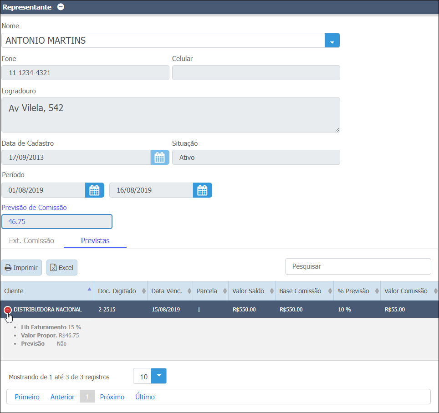Go to the Próximo page link
439x413 pixels.
click(112, 397)
